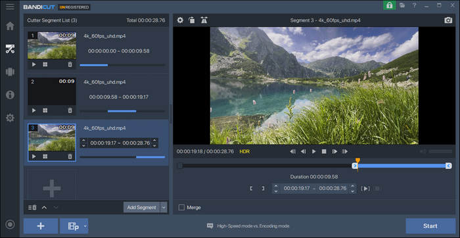460x238 pixels.
Task: Adjust the volume slider
Action: [440, 151]
